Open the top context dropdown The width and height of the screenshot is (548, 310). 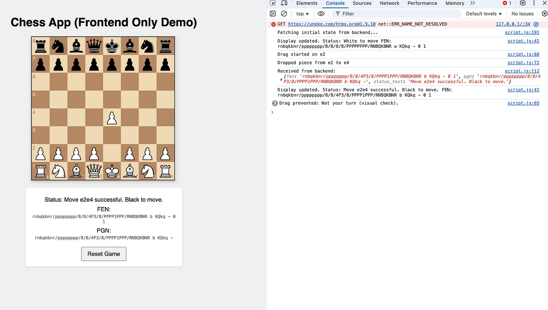(x=303, y=14)
